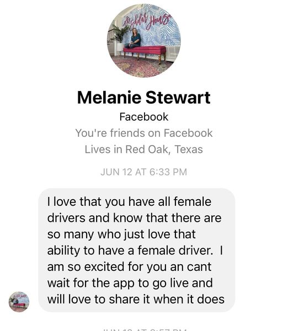Select the line "I love that you have all female"
This screenshot has height=331, width=288.
click(x=129, y=201)
